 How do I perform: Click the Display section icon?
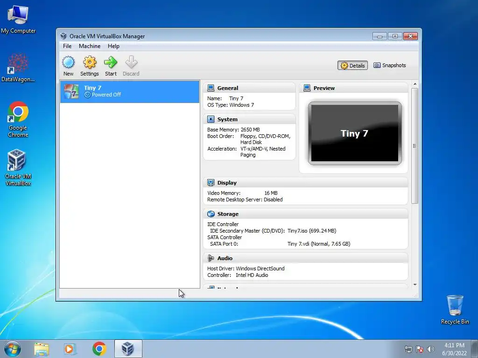point(211,182)
